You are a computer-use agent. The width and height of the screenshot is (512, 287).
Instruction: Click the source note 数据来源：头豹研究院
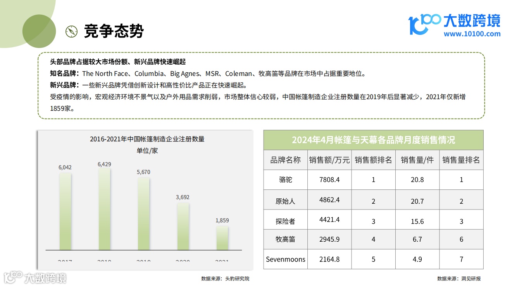pos(225,278)
